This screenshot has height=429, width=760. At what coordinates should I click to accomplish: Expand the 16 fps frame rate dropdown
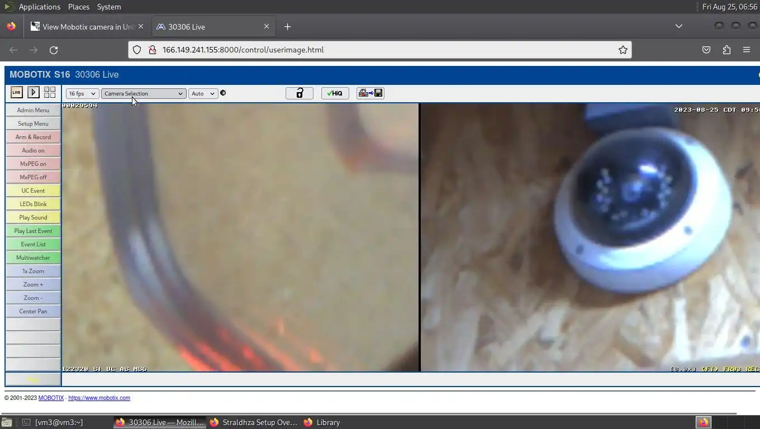coord(82,93)
